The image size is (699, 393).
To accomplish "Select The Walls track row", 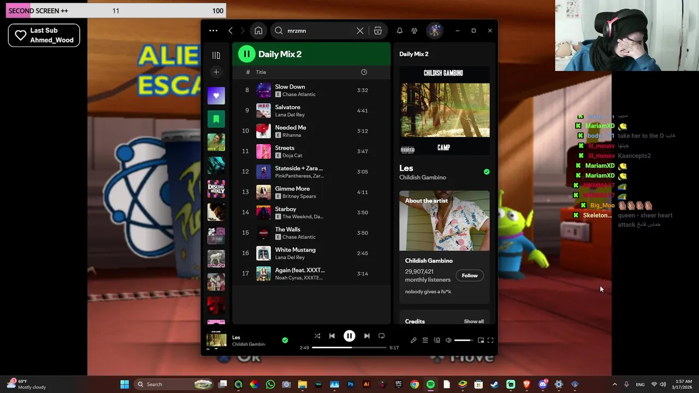I will (311, 233).
